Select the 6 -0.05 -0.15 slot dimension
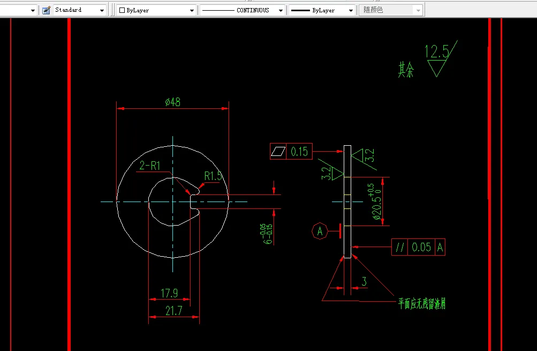This screenshot has height=351, width=537. (268, 234)
